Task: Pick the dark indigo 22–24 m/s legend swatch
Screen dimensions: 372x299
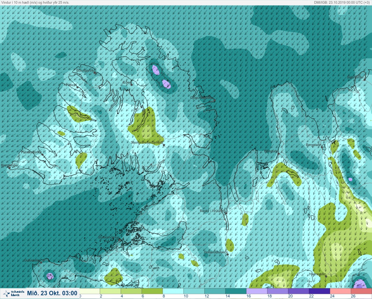Action: tap(319, 291)
